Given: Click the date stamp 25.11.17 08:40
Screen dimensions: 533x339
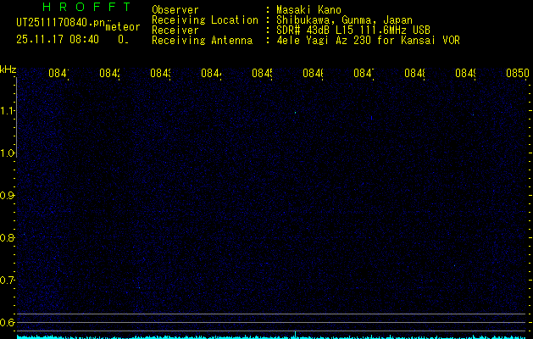Looking at the screenshot, I should 58,40.
